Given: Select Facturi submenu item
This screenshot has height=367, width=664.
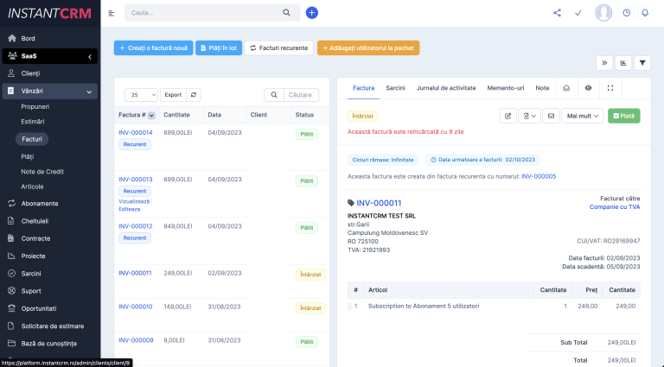Looking at the screenshot, I should click(32, 139).
